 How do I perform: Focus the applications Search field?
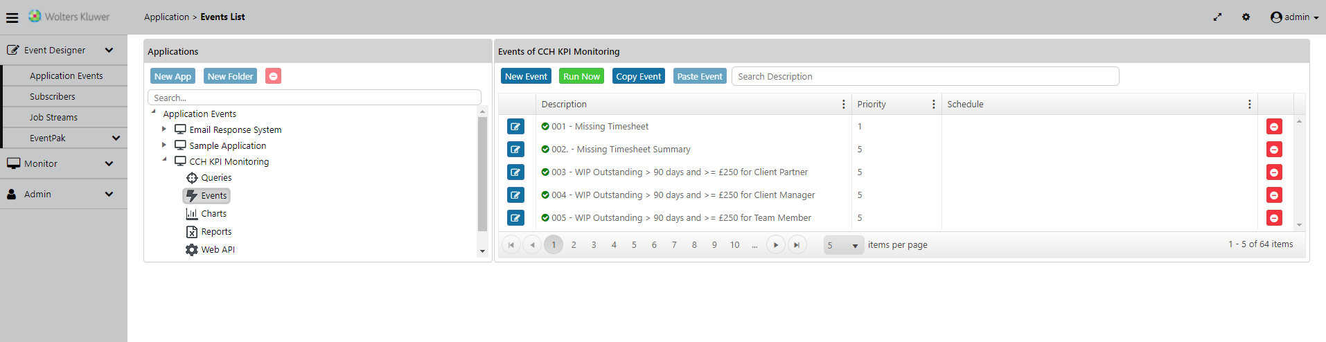(x=315, y=98)
